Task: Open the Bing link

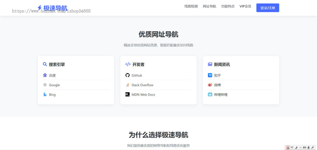Action: click(x=52, y=94)
